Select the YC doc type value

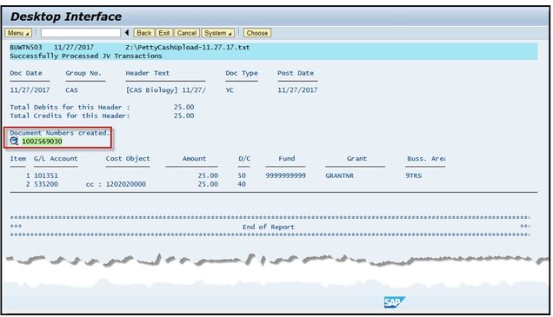click(230, 90)
